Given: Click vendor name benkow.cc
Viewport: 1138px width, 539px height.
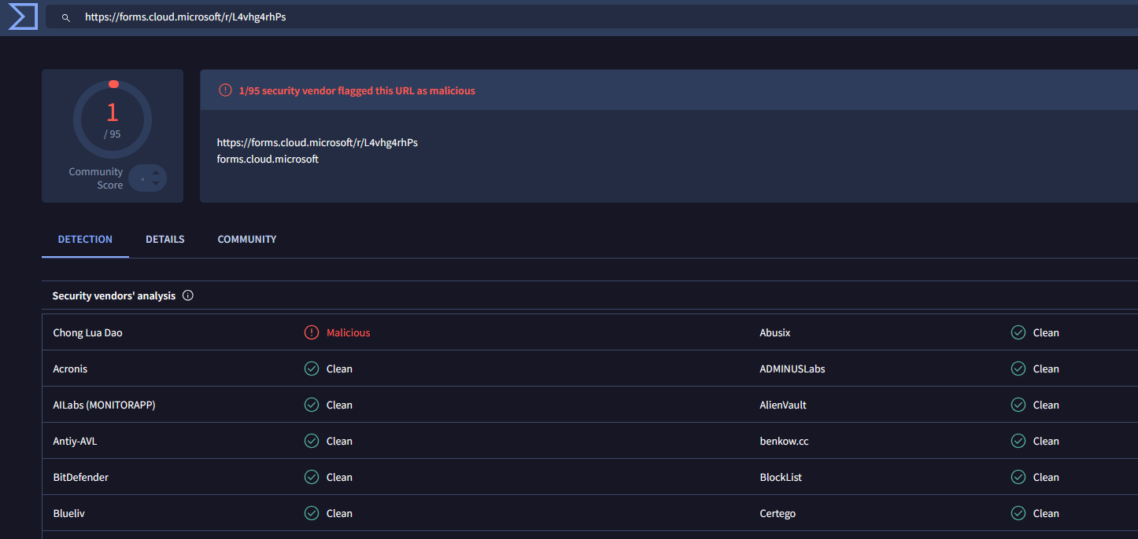Looking at the screenshot, I should point(784,441).
